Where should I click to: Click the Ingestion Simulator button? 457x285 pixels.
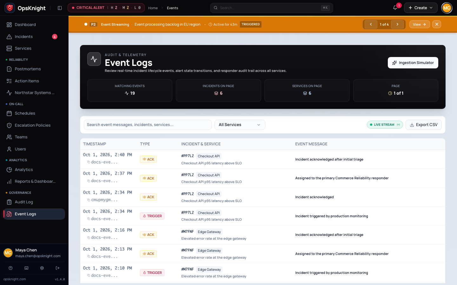click(x=413, y=63)
